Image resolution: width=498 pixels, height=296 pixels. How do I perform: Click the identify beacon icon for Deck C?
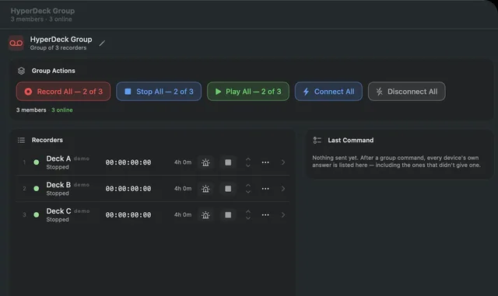pyautogui.click(x=205, y=215)
